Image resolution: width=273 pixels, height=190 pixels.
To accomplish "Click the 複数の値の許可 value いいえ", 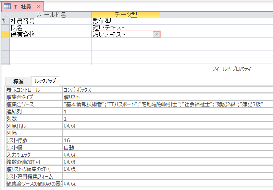I will (168, 162).
